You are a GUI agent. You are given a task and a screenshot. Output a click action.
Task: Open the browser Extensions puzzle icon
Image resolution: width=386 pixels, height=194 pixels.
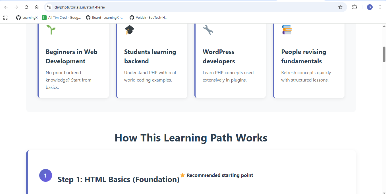click(354, 7)
